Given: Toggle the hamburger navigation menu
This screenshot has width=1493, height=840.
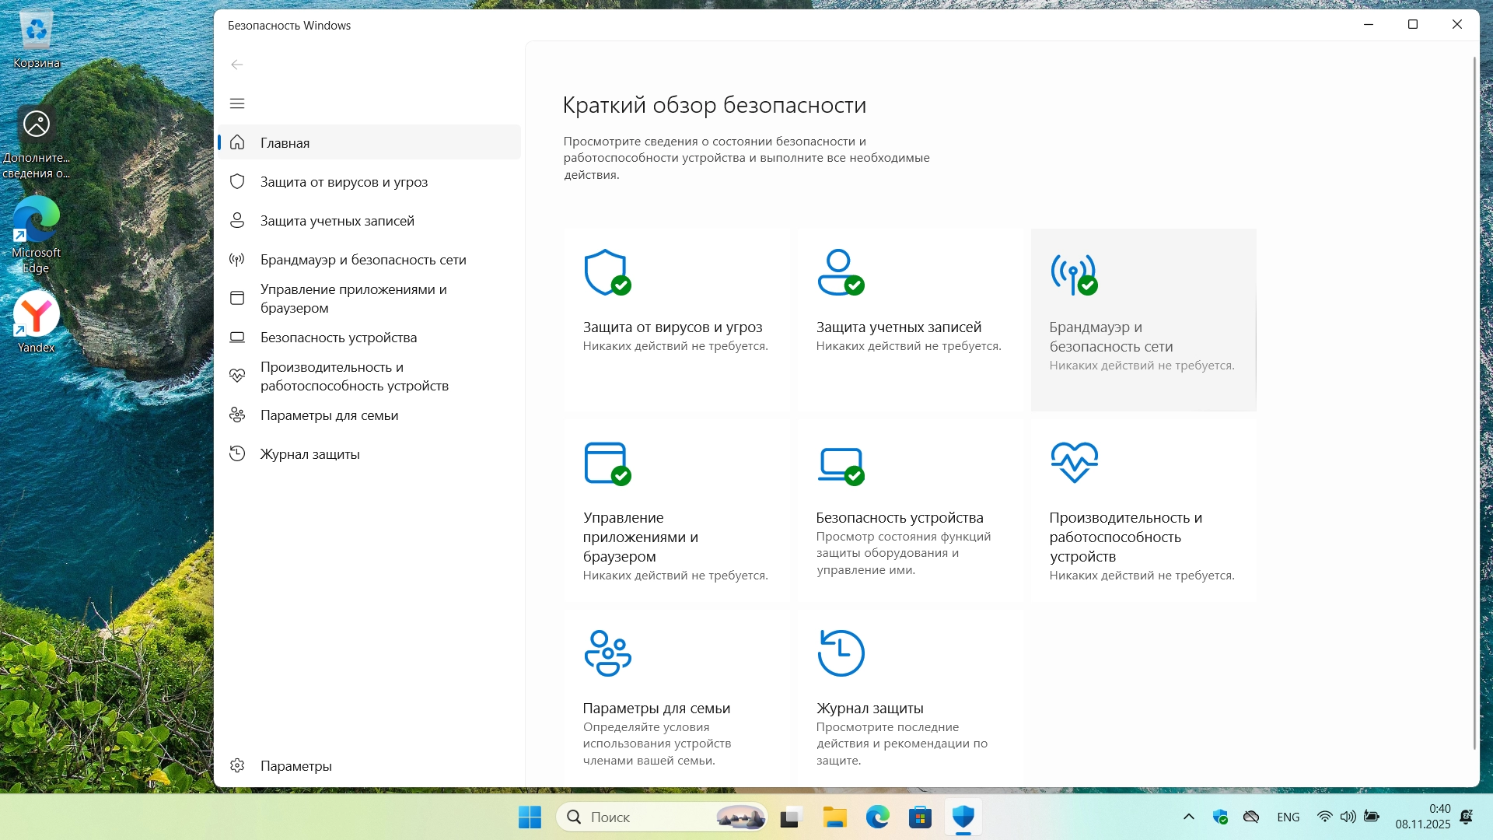Looking at the screenshot, I should pyautogui.click(x=237, y=103).
